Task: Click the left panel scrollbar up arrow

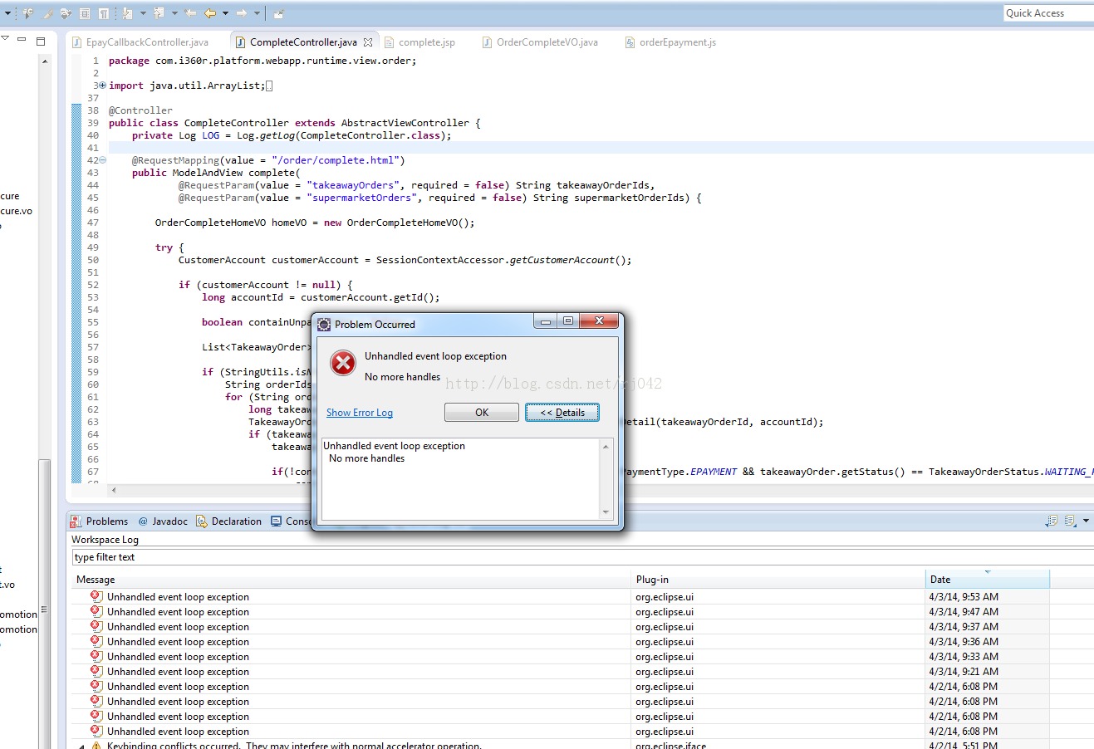Action: [x=44, y=61]
